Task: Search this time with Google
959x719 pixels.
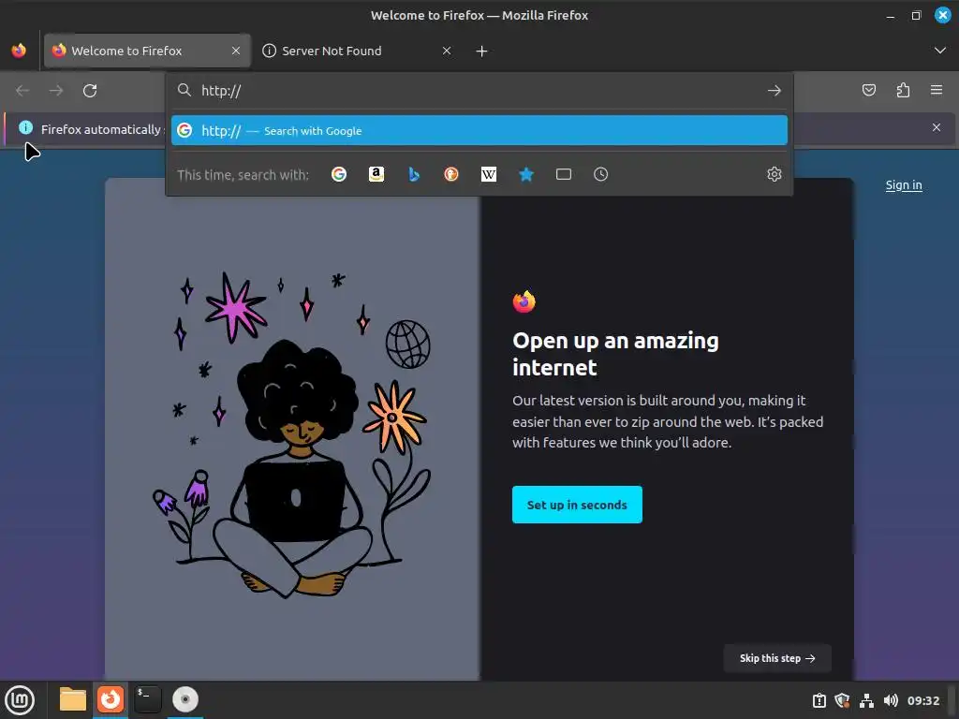Action: coord(339,174)
